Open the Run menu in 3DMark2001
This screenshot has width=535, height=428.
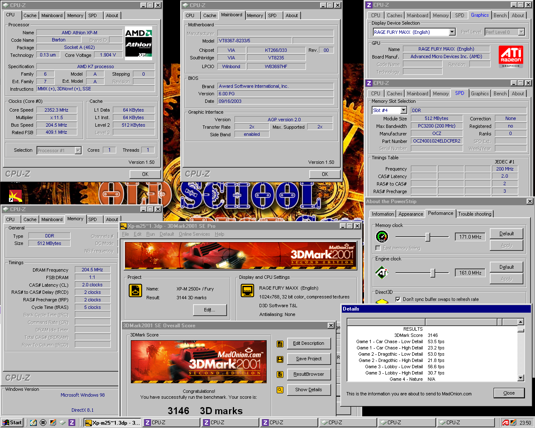[150, 234]
